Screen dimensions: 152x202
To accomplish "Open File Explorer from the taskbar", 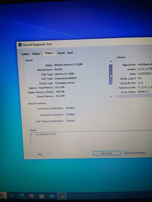I will 32,196.
